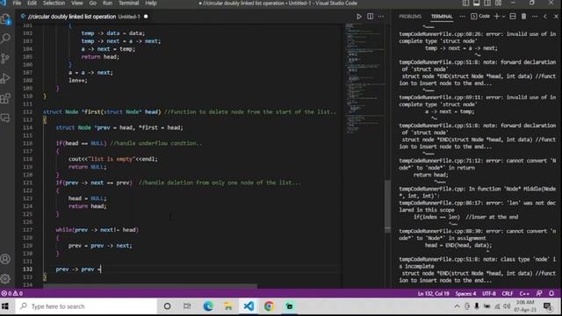Open the Selection menu
Image resolution: width=562 pixels, height=316 pixels.
coord(54,4)
